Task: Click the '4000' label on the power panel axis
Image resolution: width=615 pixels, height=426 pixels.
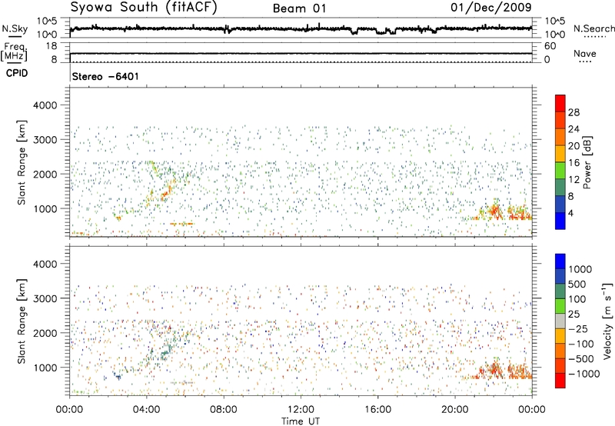Action: coord(45,105)
